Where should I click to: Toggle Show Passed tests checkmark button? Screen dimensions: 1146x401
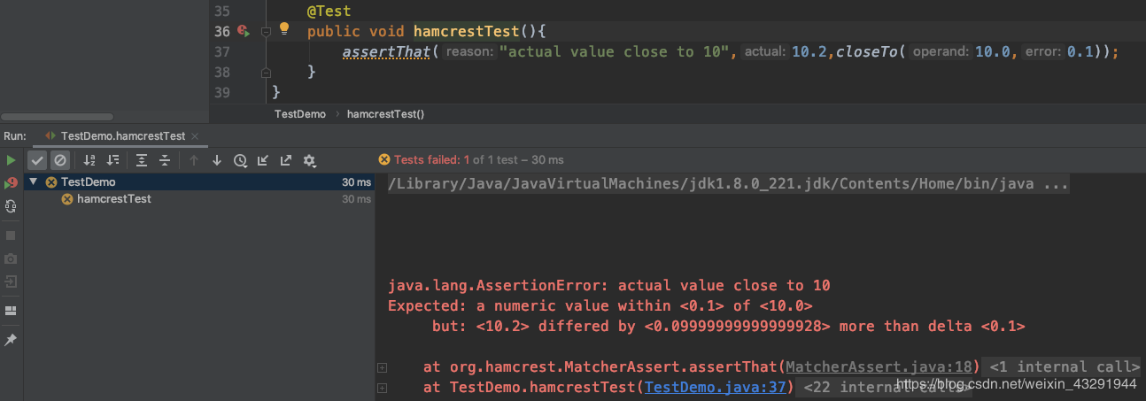click(x=37, y=160)
